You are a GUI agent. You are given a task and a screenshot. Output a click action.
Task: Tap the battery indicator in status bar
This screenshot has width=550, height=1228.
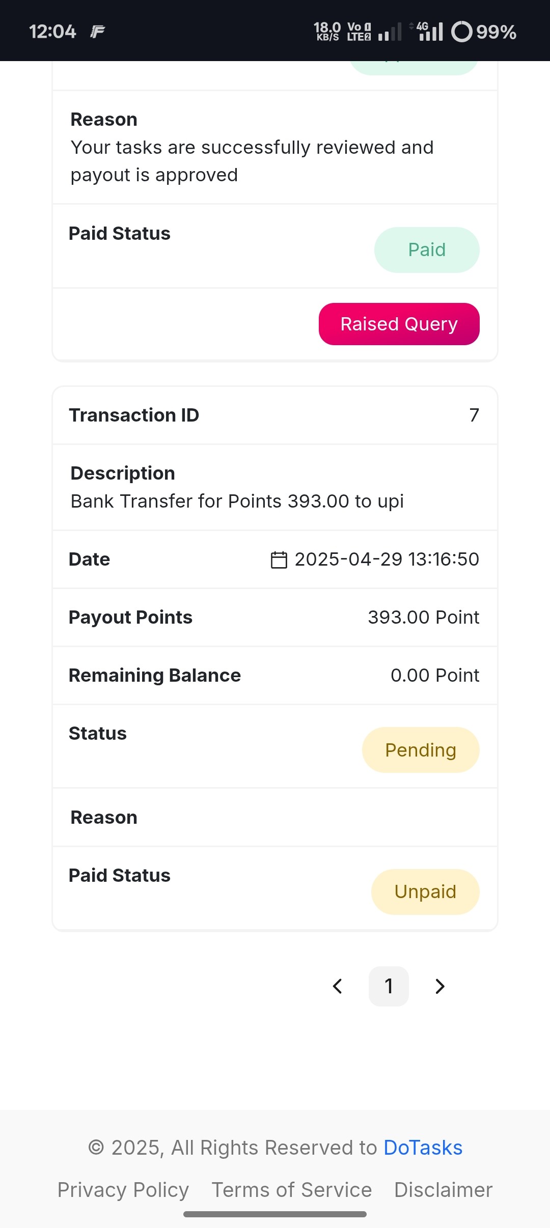[484, 32]
